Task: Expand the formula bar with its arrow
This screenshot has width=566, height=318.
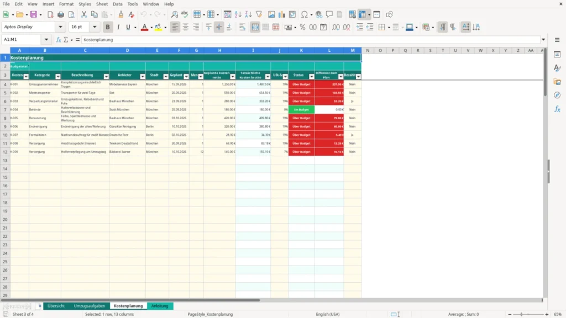Action: 543,40
